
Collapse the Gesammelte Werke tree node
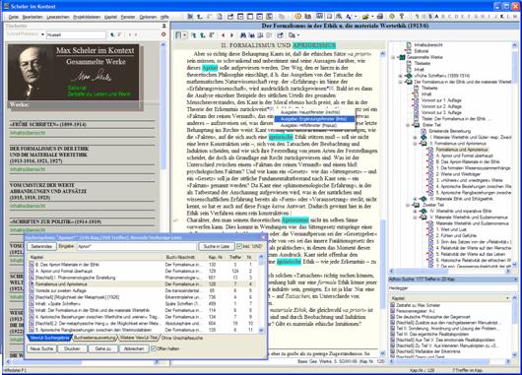[393, 57]
